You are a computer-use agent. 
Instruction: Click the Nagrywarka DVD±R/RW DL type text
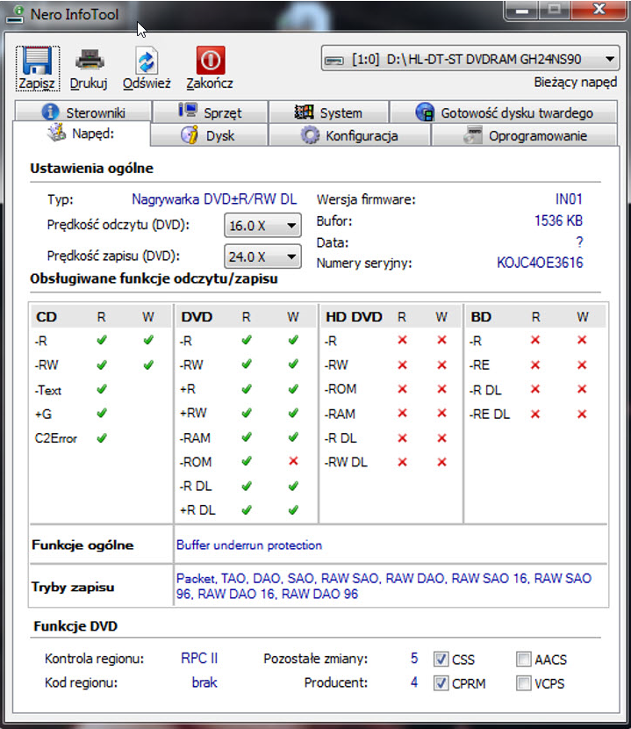214,199
